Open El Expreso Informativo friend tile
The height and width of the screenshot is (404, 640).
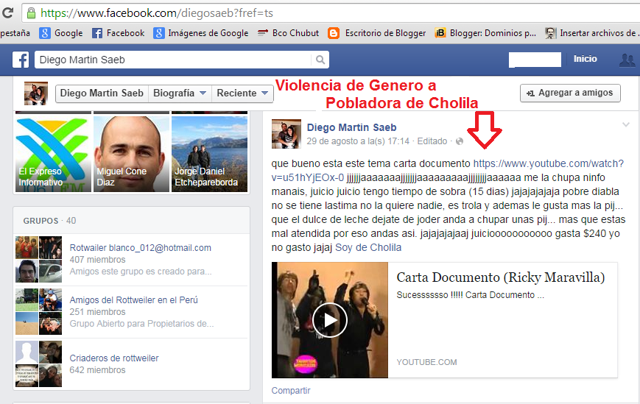coord(52,154)
